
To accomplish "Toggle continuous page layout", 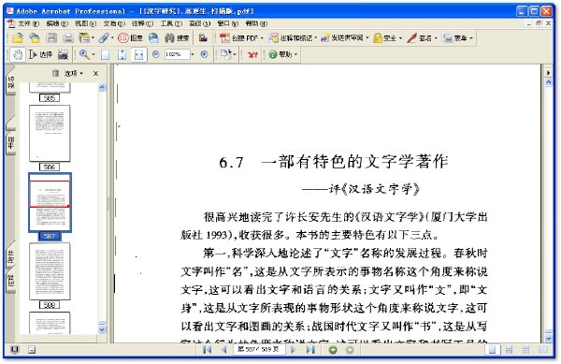I will pyautogui.click(x=510, y=350).
